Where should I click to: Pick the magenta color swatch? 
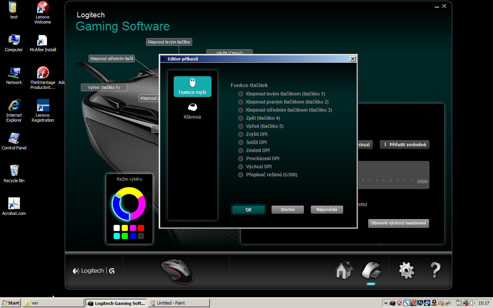[133, 228]
